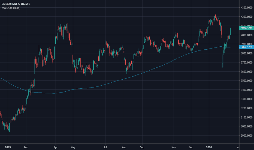Click the 4200.0000 price axis label
Viewport: 254px width, 150px height.
tap(247, 17)
